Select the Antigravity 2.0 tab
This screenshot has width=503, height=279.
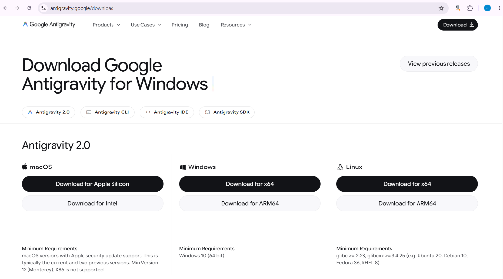coord(49,112)
